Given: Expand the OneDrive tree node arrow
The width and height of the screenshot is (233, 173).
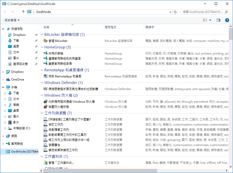Looking at the screenshot, I should click(3, 80).
